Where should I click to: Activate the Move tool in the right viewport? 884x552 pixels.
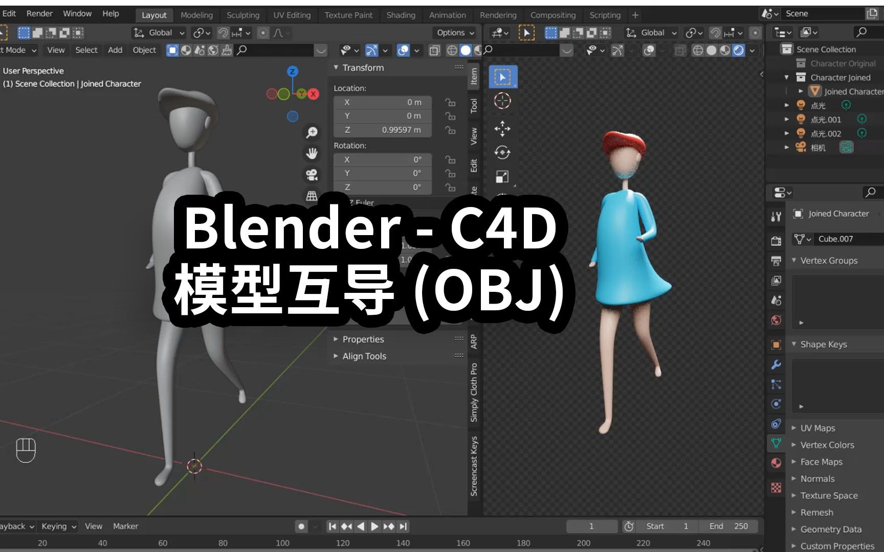click(x=503, y=129)
